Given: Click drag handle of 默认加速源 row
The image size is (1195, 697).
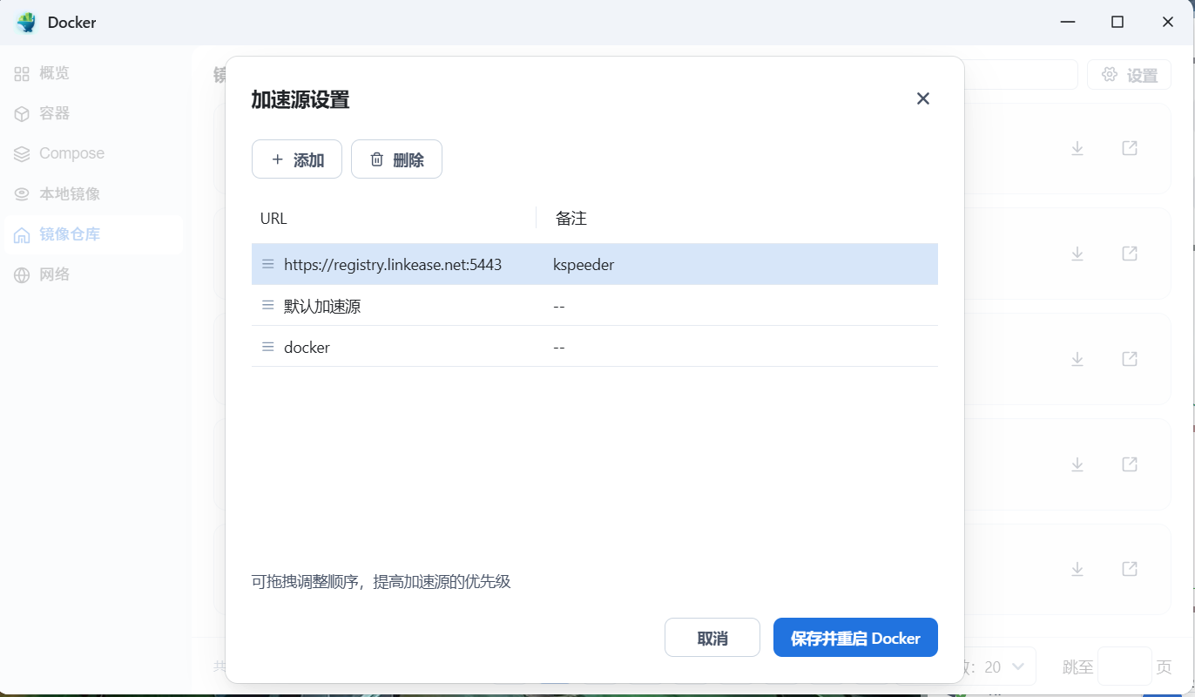Looking at the screenshot, I should coord(268,306).
